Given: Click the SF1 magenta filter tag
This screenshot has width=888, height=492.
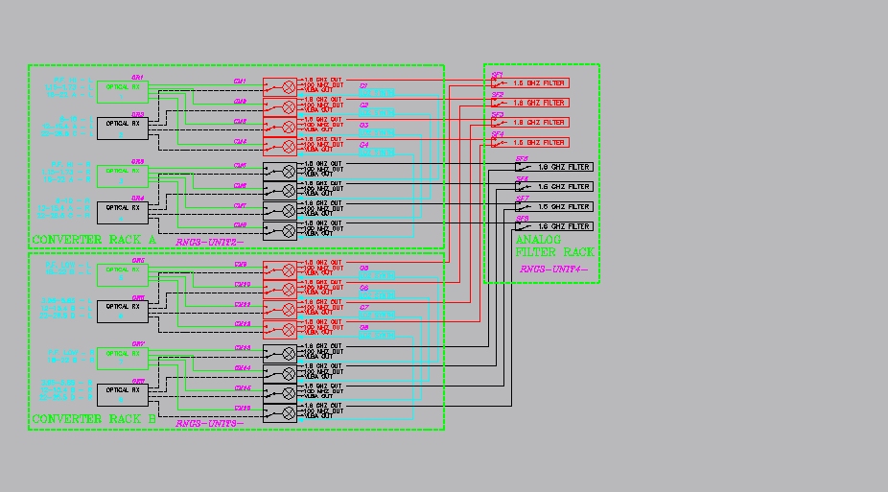Looking at the screenshot, I should click(x=498, y=75).
